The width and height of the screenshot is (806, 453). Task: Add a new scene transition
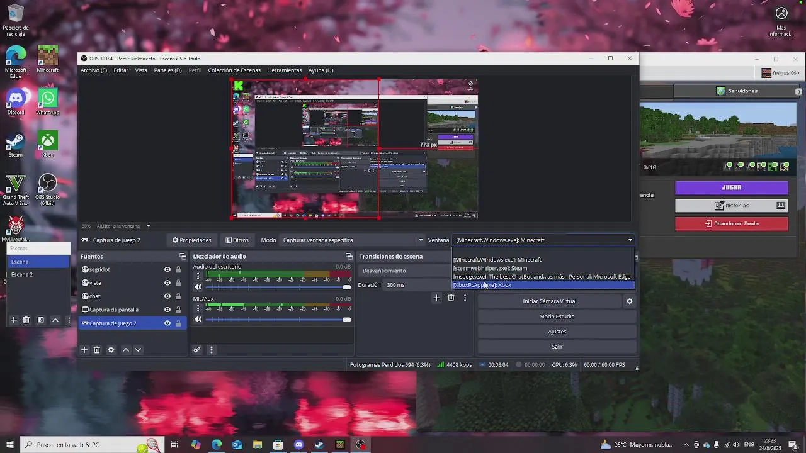(436, 298)
